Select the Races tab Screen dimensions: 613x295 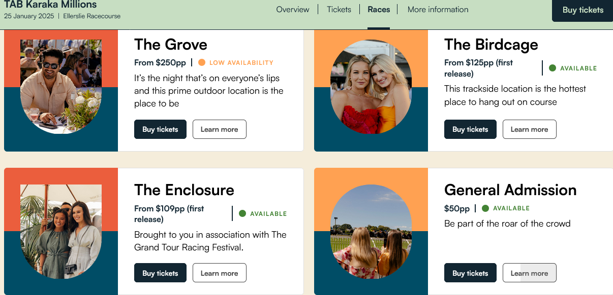379,10
